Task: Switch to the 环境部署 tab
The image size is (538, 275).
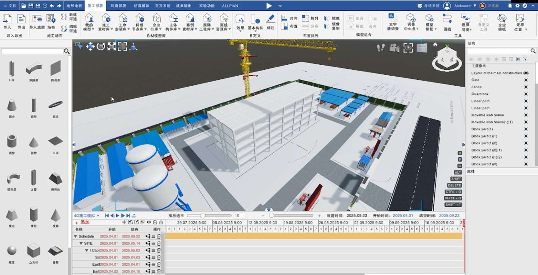Action: tap(118, 6)
